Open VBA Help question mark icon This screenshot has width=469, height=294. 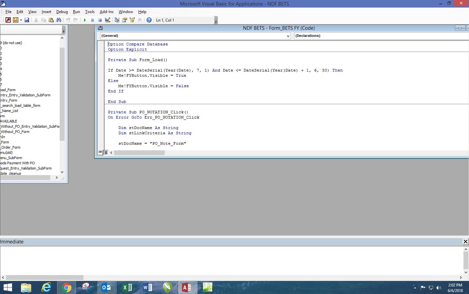point(149,20)
